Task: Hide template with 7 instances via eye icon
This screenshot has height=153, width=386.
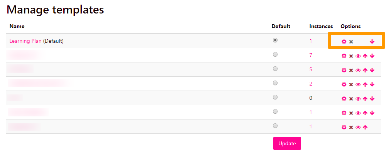Action: 358,56
